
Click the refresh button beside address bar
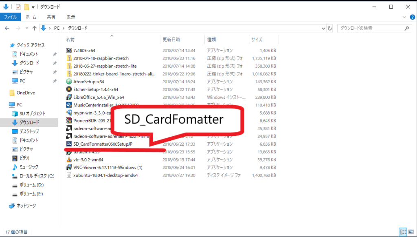pos(330,28)
